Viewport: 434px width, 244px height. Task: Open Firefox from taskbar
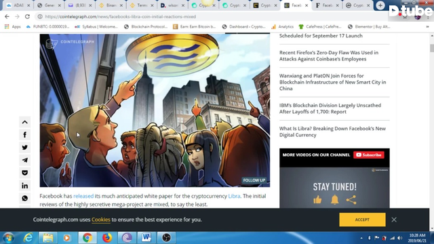[x=107, y=238]
